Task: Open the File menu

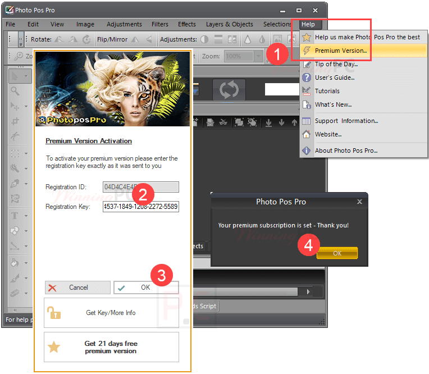Action: coord(11,24)
